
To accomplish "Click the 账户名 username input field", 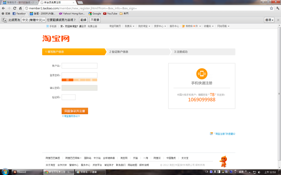I will pyautogui.click(x=79, y=66).
